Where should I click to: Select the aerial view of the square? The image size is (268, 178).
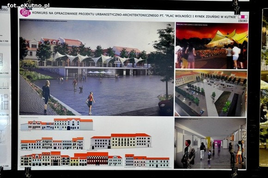211,93
